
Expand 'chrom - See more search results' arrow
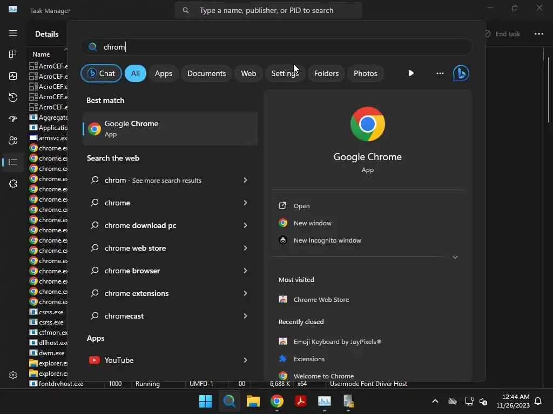[246, 180]
